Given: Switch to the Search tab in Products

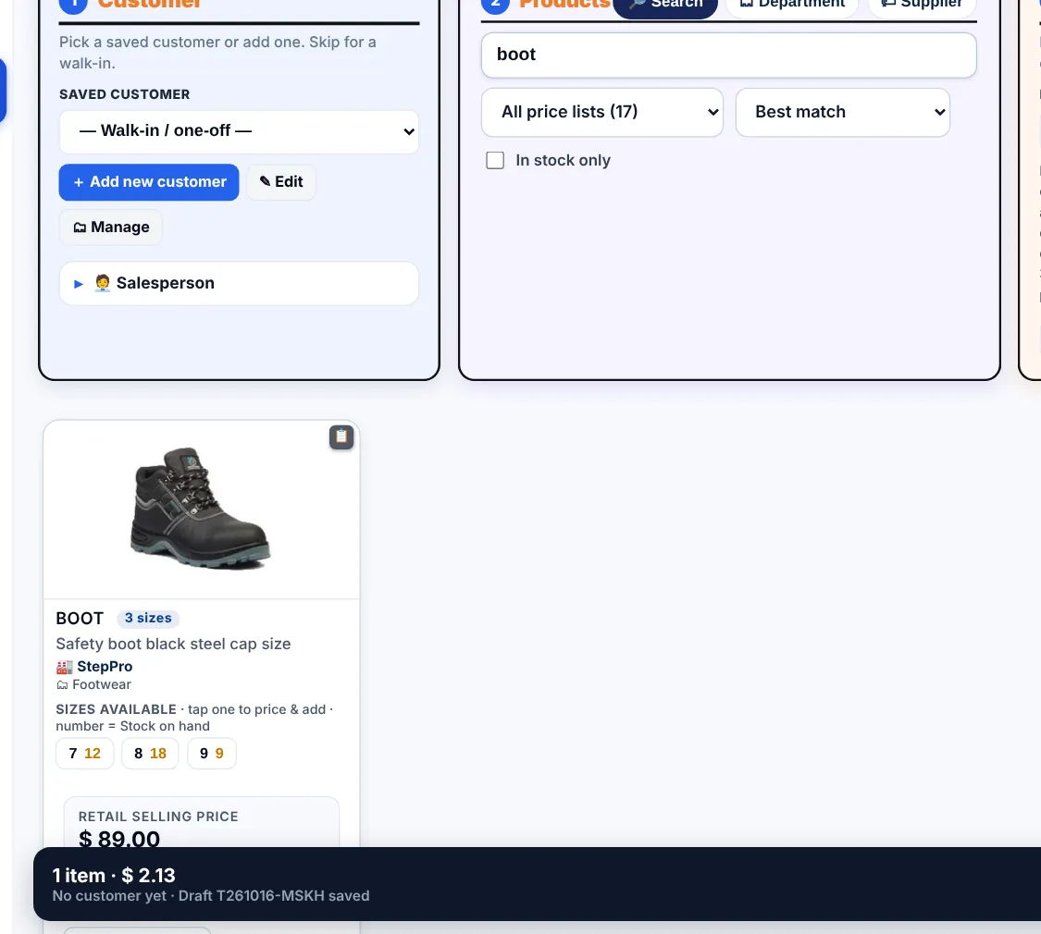Looking at the screenshot, I should click(665, 4).
